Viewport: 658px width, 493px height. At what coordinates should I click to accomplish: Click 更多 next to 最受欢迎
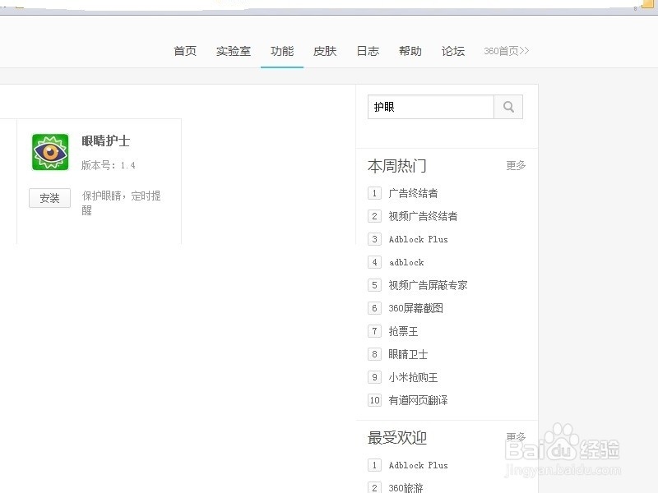[515, 438]
